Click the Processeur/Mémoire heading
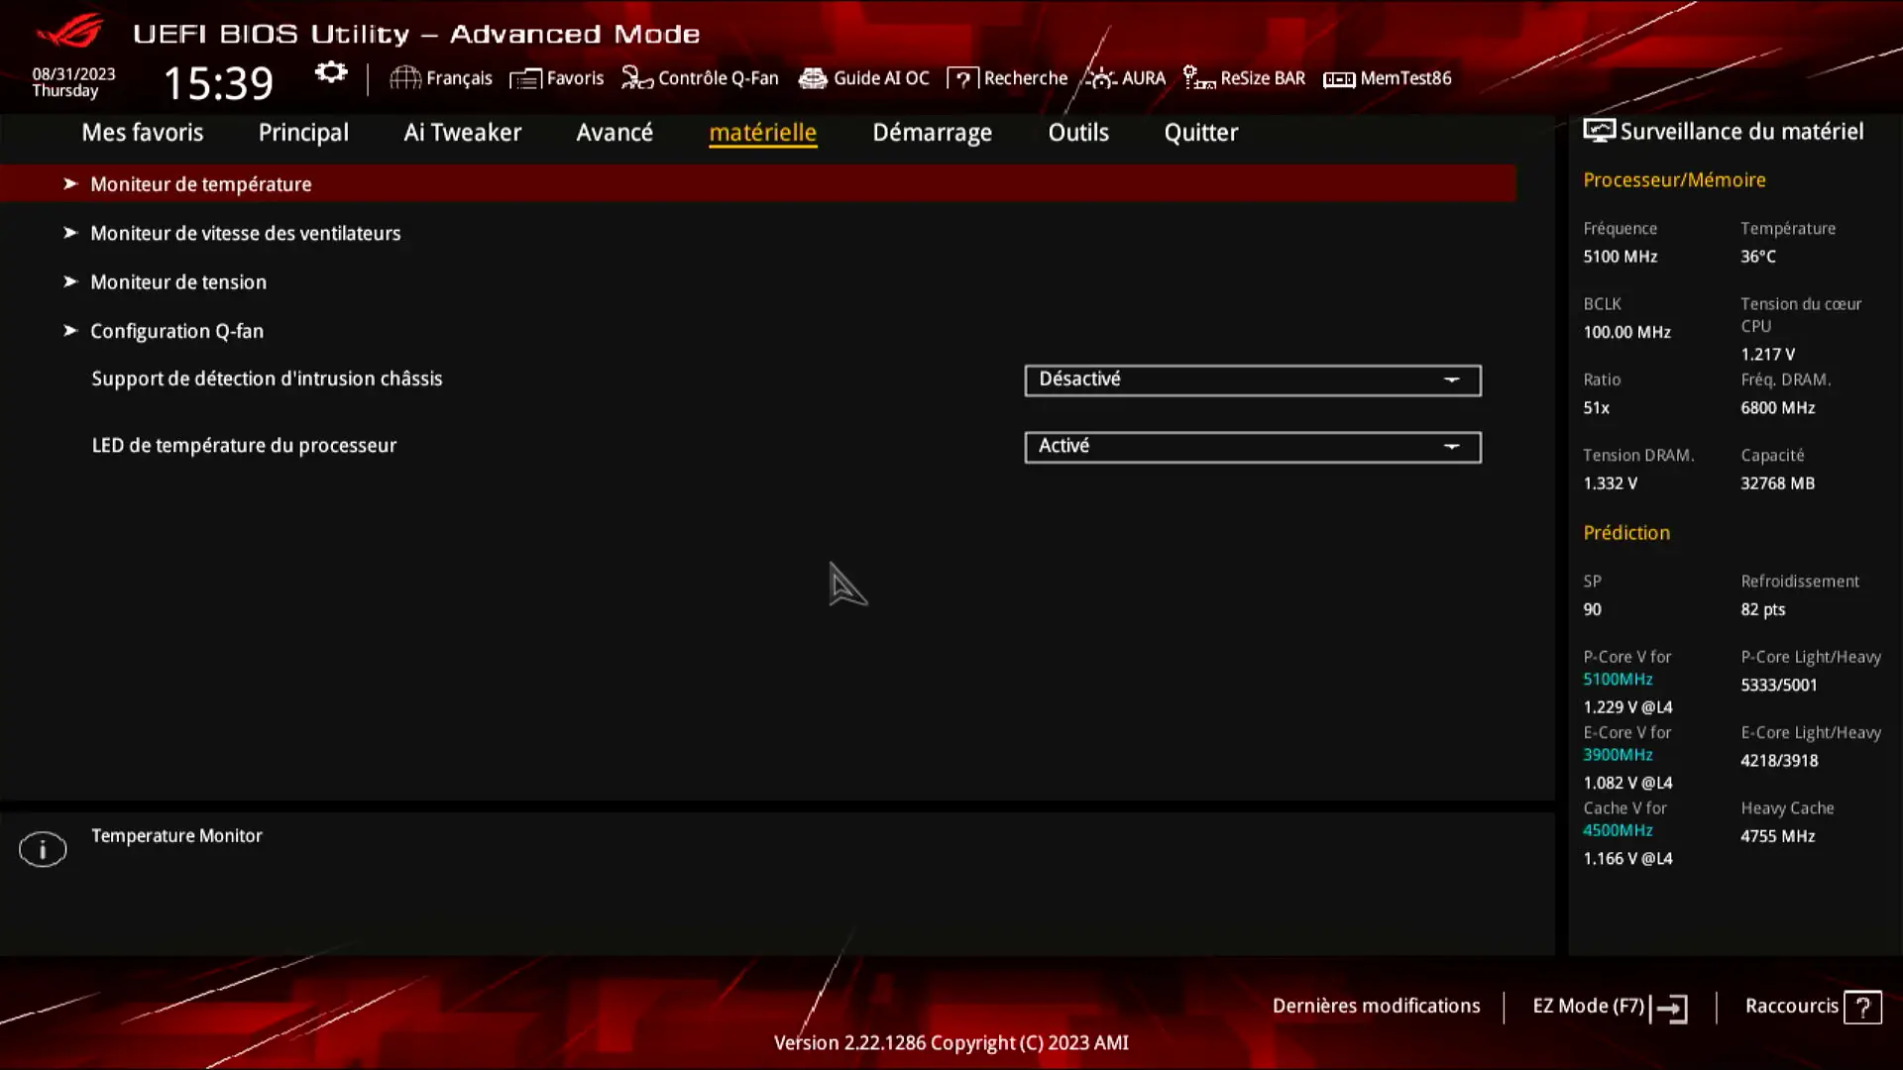Screen dimensions: 1903x1070 (1673, 180)
